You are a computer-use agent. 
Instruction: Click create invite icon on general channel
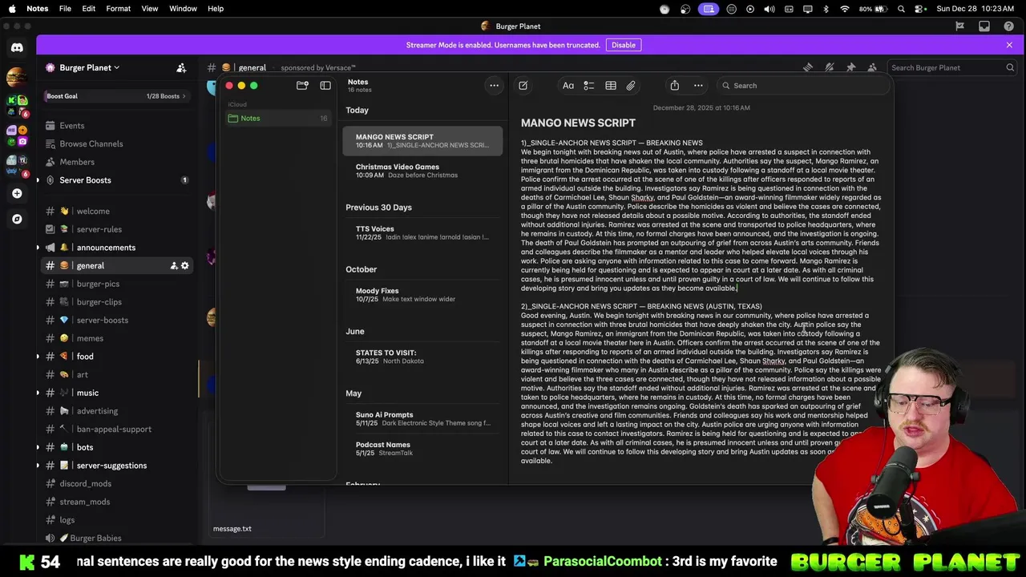point(174,266)
